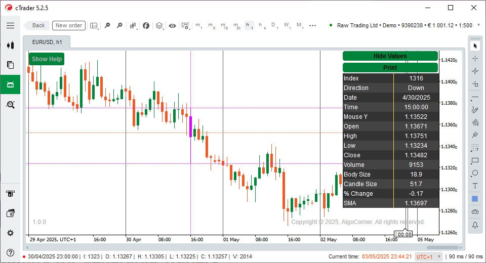Select the EURUSD, h1 chart tab
This screenshot has width=486, height=263.
point(47,42)
